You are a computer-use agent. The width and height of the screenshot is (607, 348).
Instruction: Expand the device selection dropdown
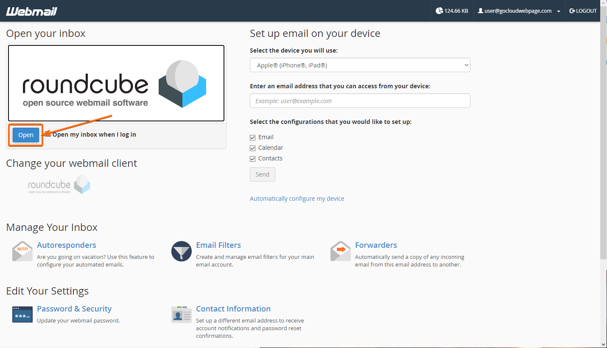(360, 65)
